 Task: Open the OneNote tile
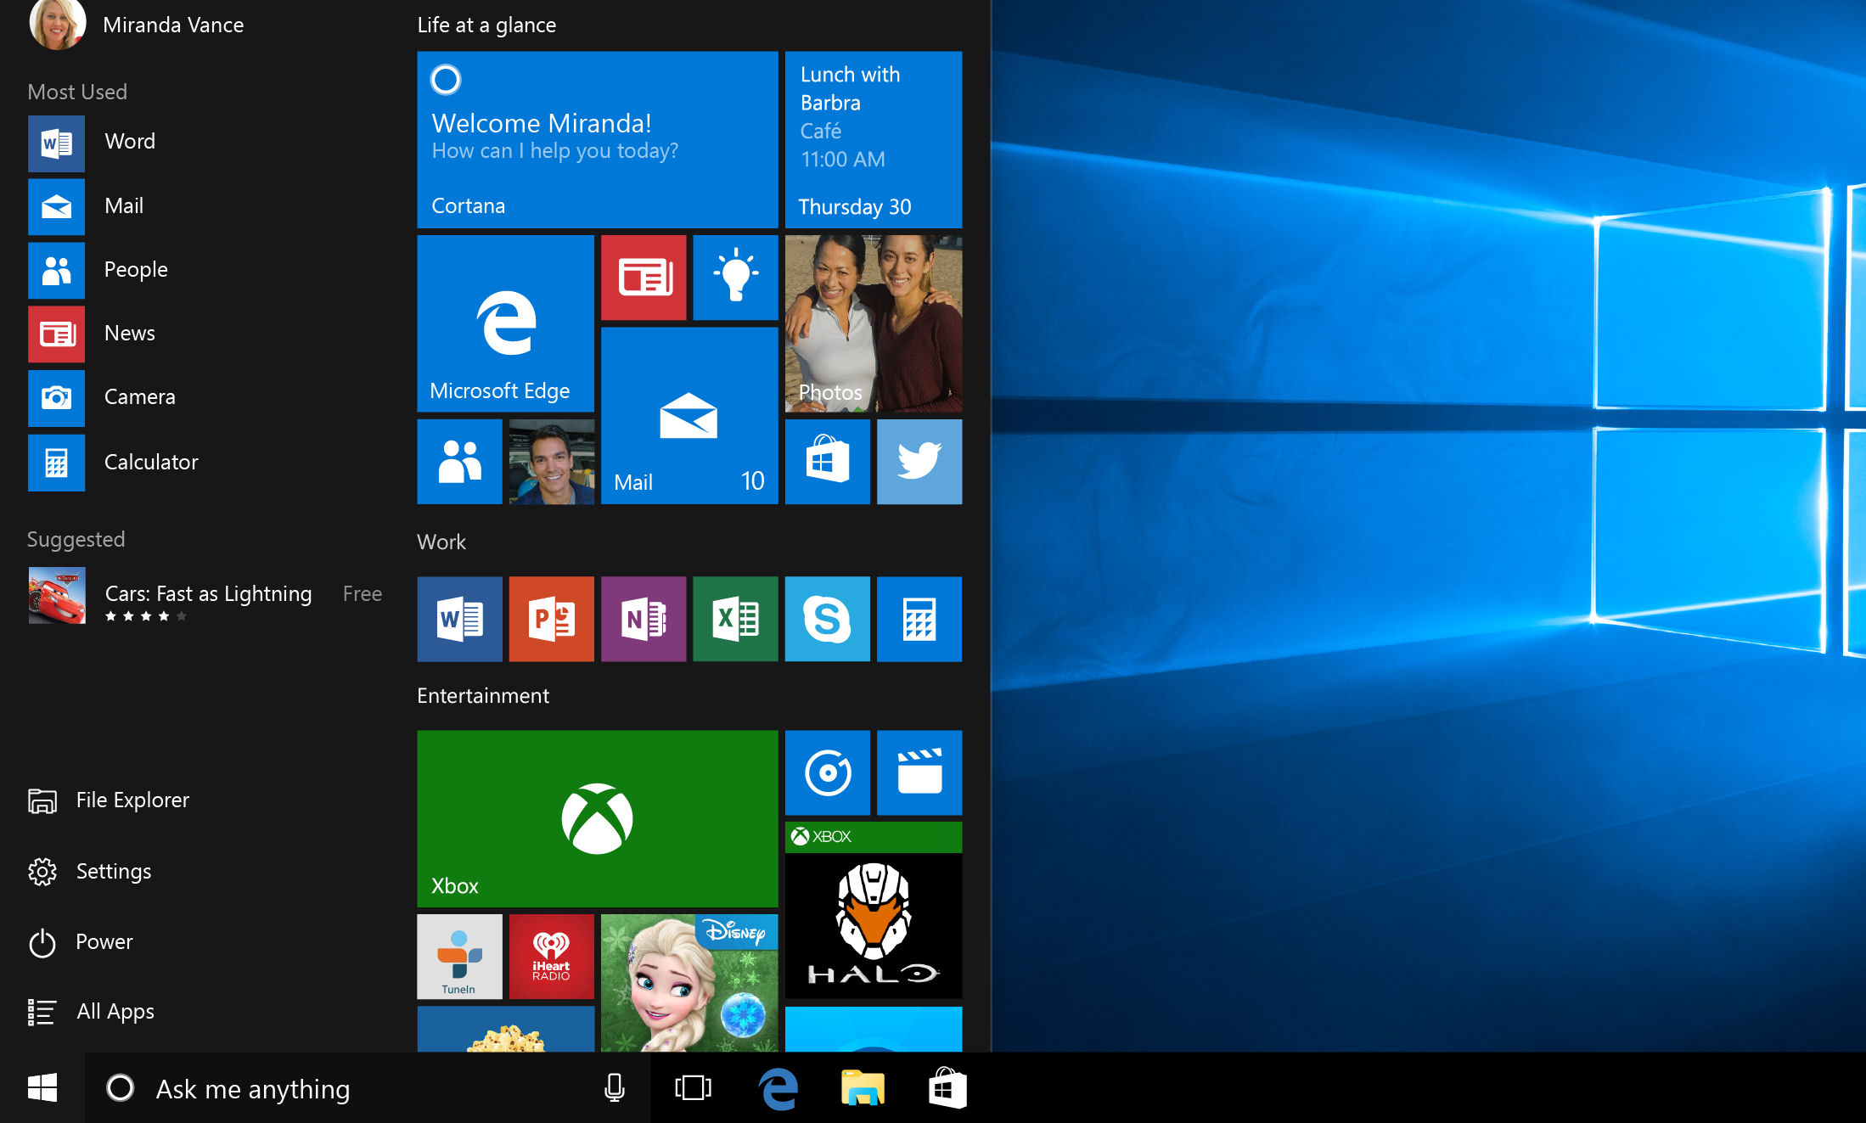coord(644,619)
